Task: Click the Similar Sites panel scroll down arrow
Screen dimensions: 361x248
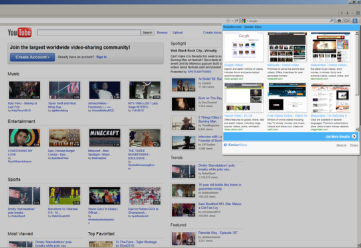Action: click(x=357, y=129)
